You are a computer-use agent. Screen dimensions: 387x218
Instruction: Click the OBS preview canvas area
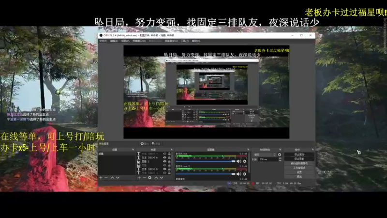pyautogui.click(x=207, y=92)
